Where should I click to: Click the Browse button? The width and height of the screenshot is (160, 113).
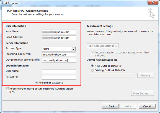click(x=146, y=76)
